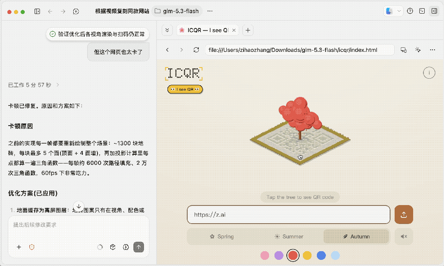444x266 pixels.
Task: Click the ICQR pixel logo
Action: pyautogui.click(x=184, y=74)
